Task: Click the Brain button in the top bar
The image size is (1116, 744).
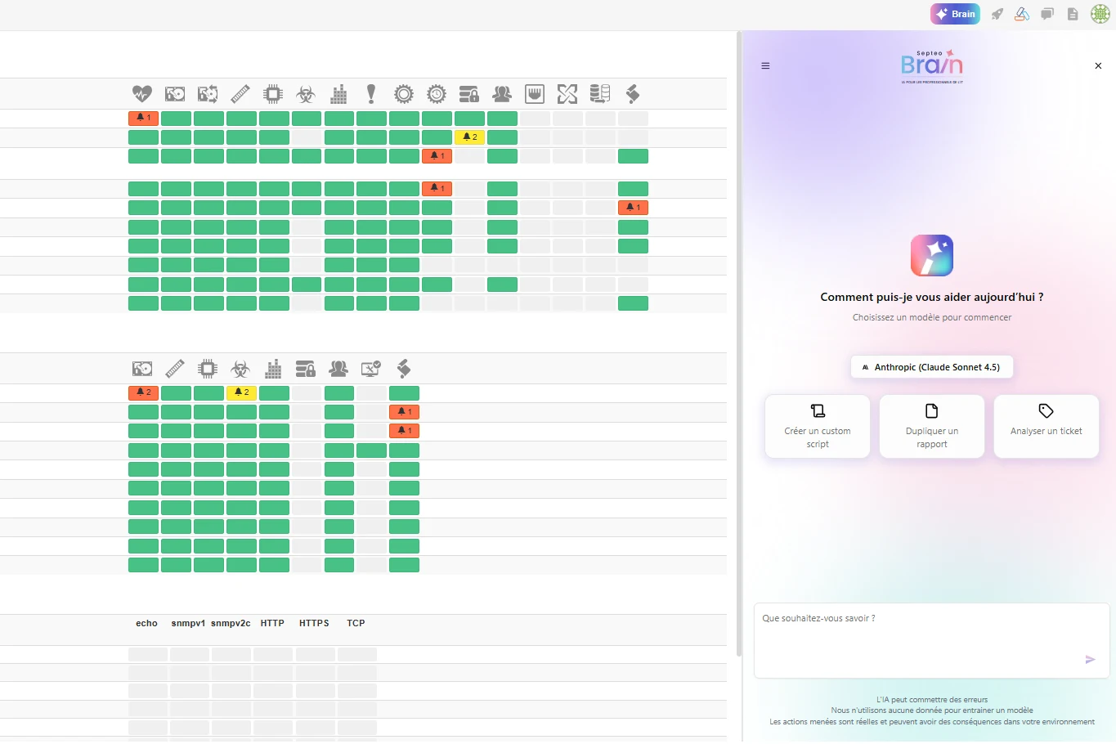Action: click(x=955, y=14)
